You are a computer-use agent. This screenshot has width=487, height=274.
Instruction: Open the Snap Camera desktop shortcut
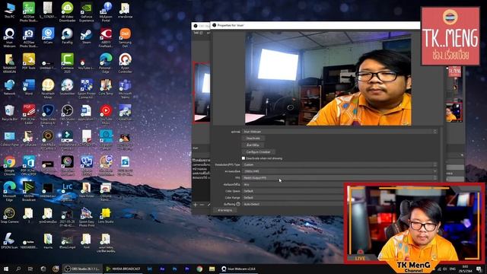9,215
